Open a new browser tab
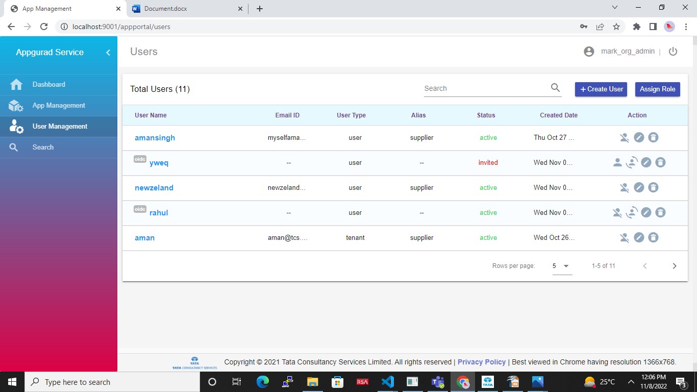 click(260, 9)
